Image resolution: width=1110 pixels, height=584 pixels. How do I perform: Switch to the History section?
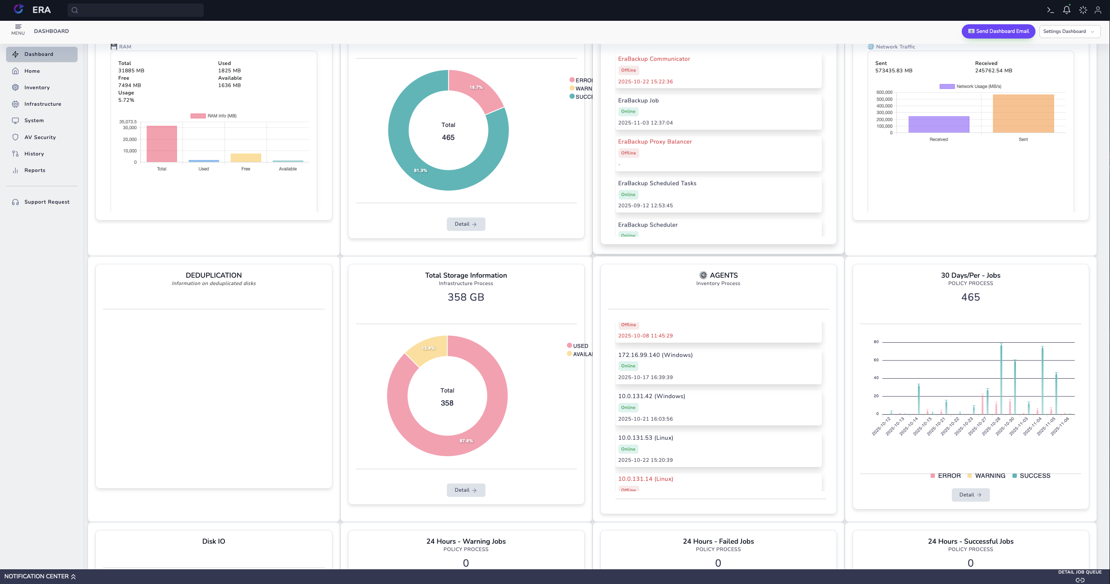[x=34, y=153]
